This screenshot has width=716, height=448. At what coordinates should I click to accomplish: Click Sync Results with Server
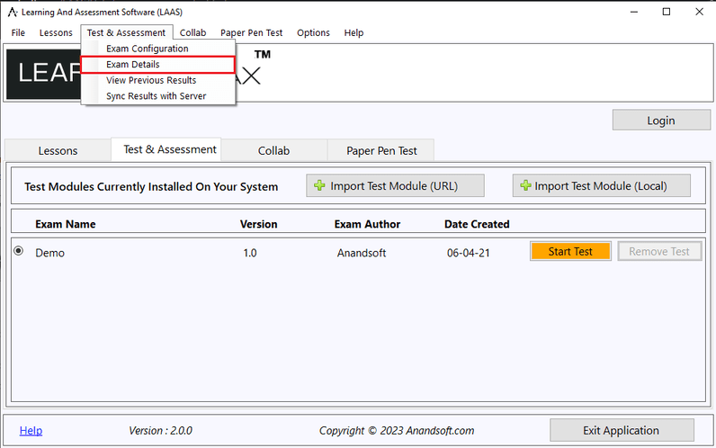pyautogui.click(x=156, y=96)
